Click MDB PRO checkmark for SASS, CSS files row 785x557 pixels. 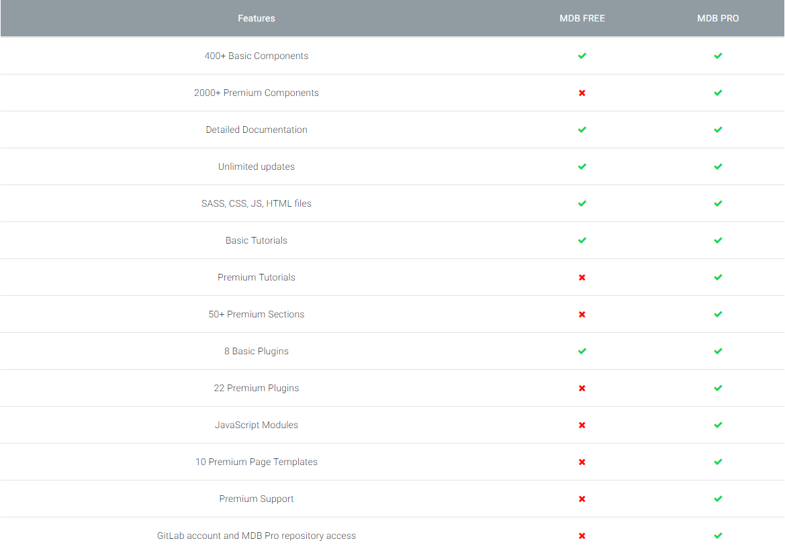(x=718, y=203)
